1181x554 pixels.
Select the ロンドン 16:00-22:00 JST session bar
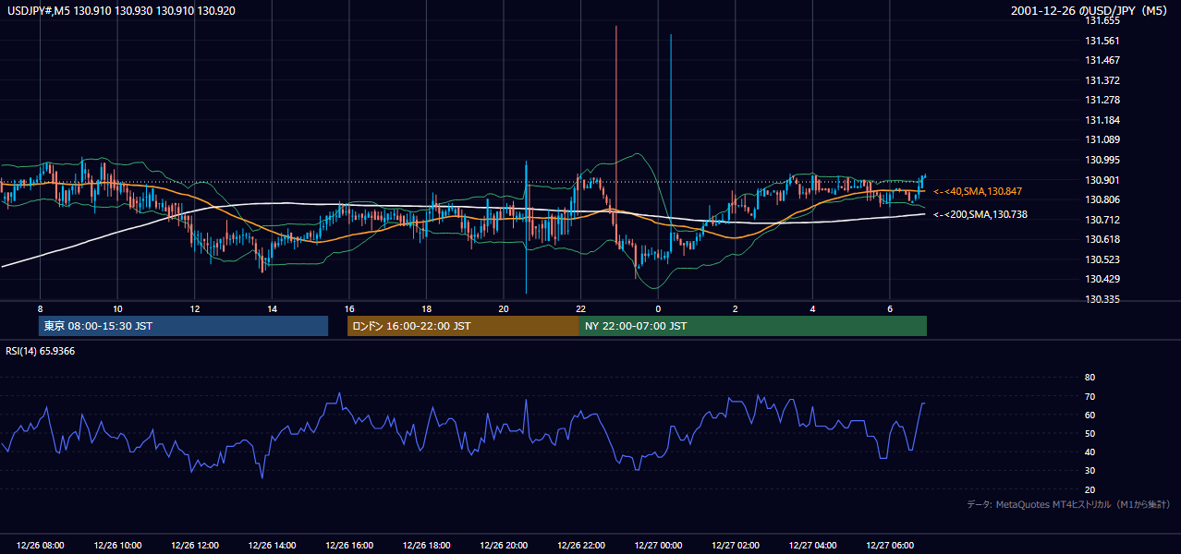[x=463, y=326]
